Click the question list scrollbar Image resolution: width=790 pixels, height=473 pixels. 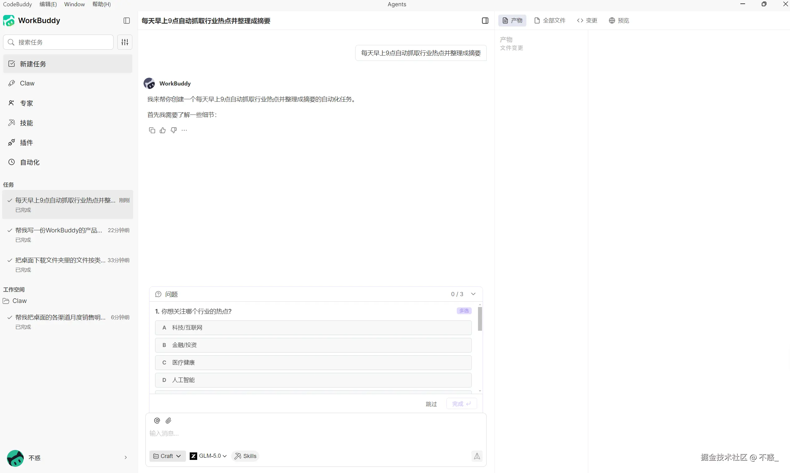point(480,319)
